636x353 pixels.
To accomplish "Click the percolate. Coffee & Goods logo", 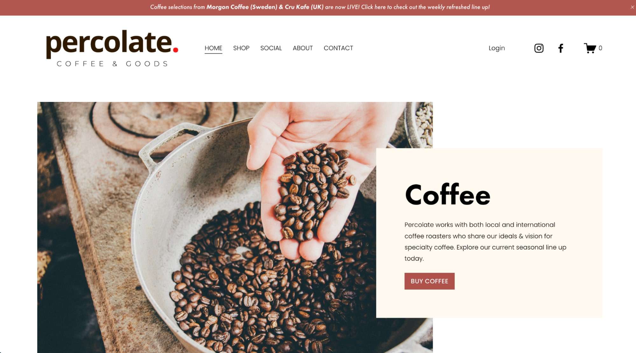I will coord(112,48).
